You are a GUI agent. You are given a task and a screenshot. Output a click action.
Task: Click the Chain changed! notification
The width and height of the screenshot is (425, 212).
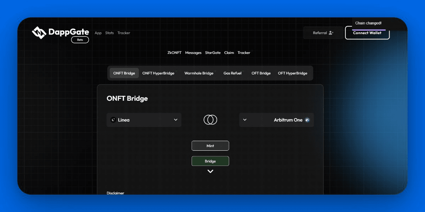tap(368, 23)
